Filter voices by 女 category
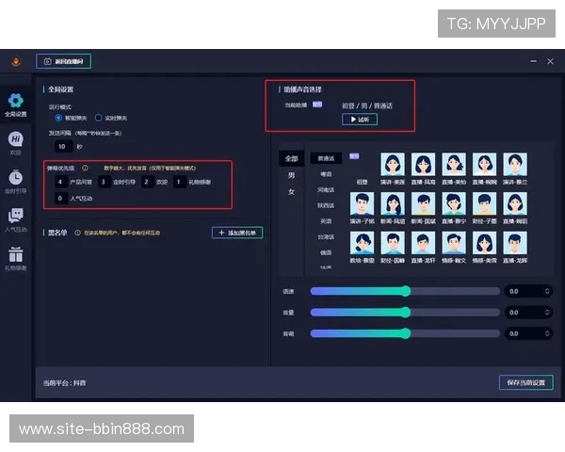Viewport: 565px width, 452px height. click(x=291, y=191)
